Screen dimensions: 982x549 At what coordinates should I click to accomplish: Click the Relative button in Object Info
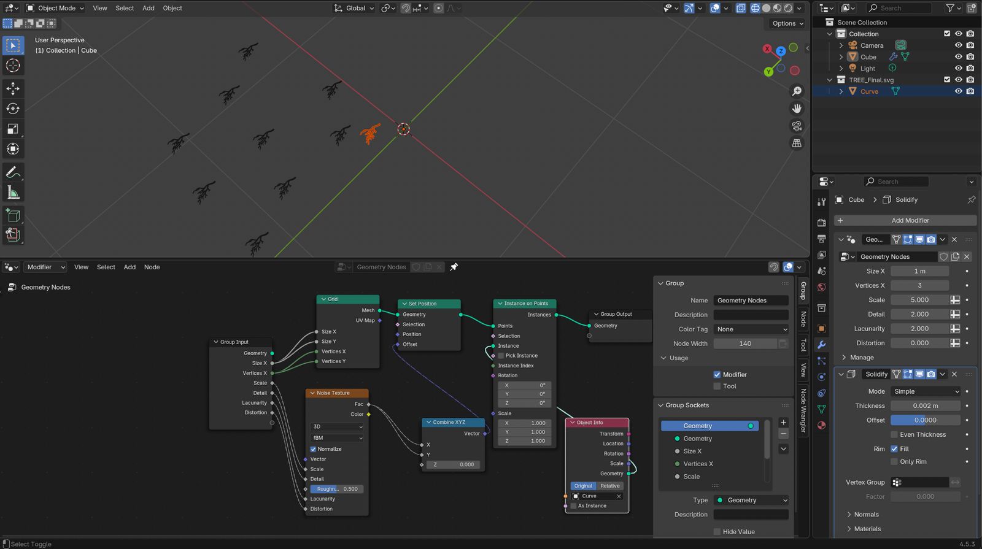[610, 486]
